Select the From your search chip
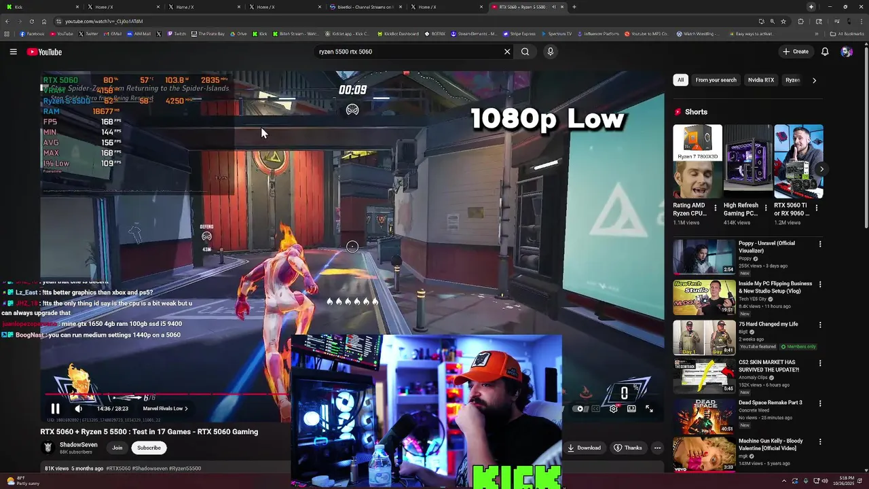This screenshot has height=489, width=869. click(x=716, y=80)
